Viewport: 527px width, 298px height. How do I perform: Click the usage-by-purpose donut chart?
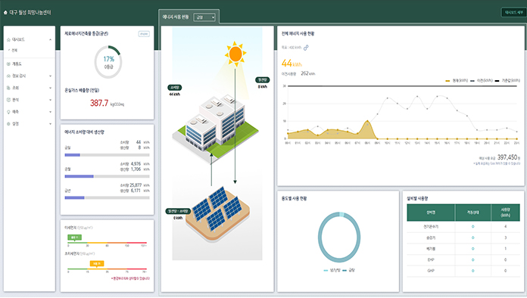[338, 237]
